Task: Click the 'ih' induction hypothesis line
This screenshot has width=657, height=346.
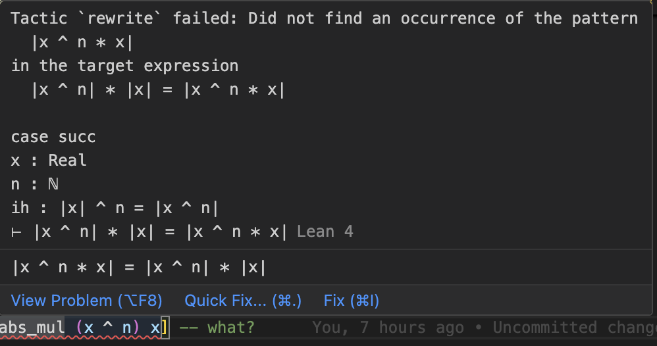Action: [115, 208]
